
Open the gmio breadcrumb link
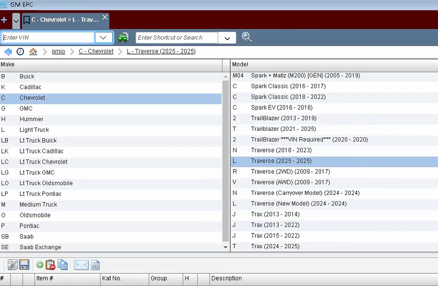pyautogui.click(x=58, y=52)
